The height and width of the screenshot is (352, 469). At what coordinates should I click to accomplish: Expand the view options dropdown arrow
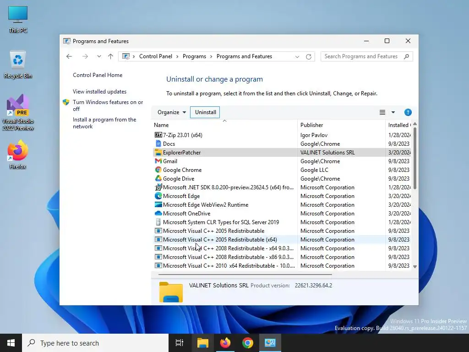(x=393, y=112)
